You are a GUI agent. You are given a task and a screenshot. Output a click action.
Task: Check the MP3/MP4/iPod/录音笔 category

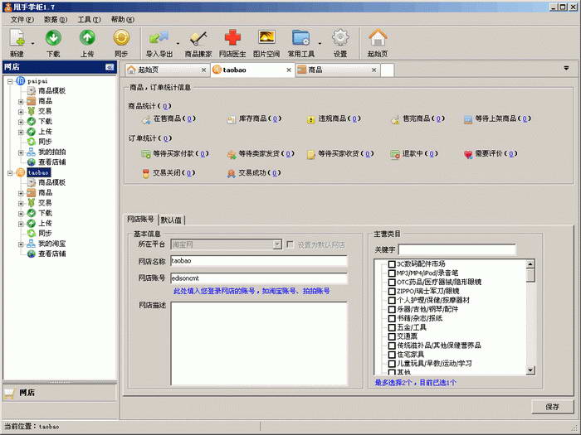pyautogui.click(x=392, y=273)
